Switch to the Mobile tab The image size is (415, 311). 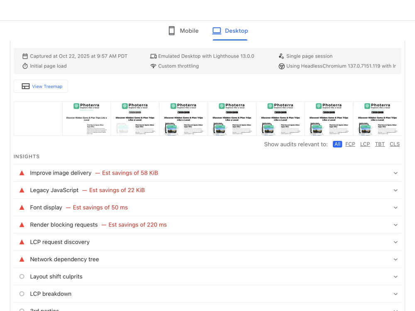183,31
